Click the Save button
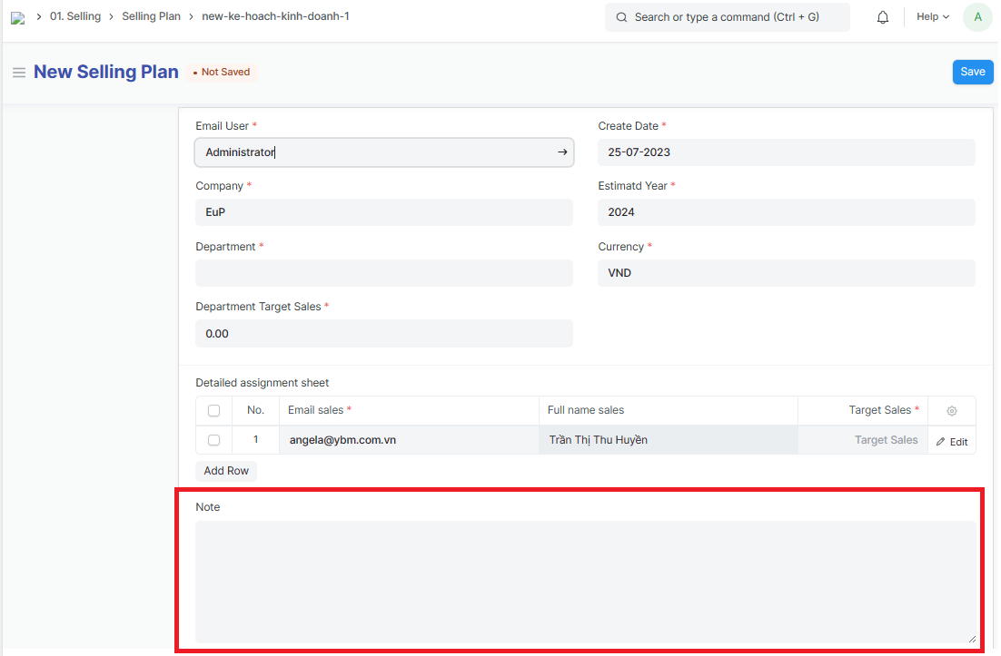This screenshot has height=656, width=1001. (x=972, y=73)
